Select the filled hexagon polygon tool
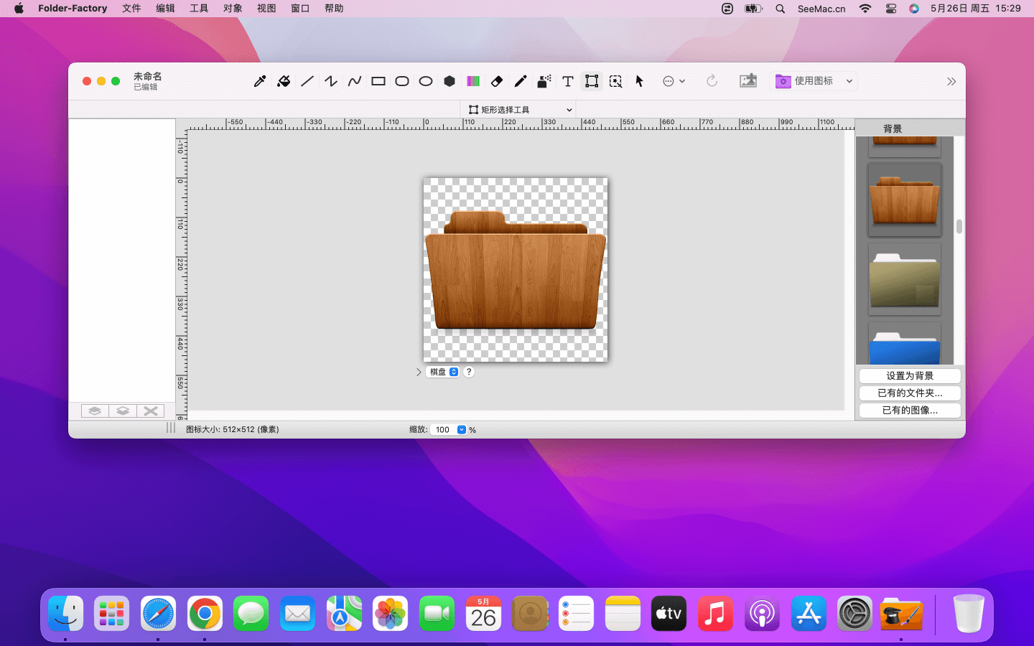 [450, 81]
